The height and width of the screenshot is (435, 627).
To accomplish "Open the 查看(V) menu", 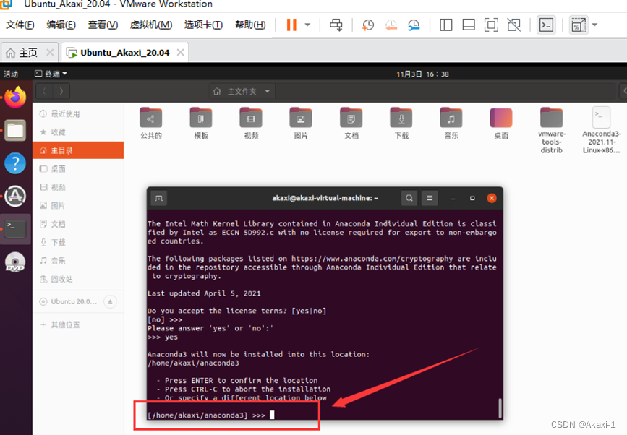I will click(103, 25).
